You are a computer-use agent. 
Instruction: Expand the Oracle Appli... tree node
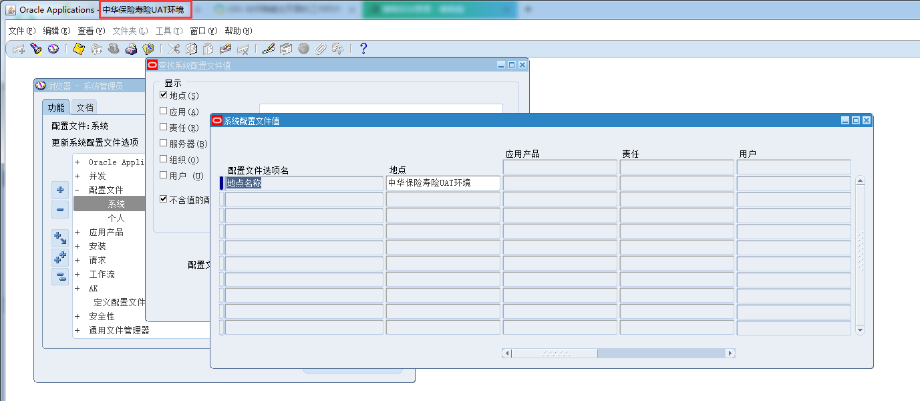pyautogui.click(x=77, y=162)
